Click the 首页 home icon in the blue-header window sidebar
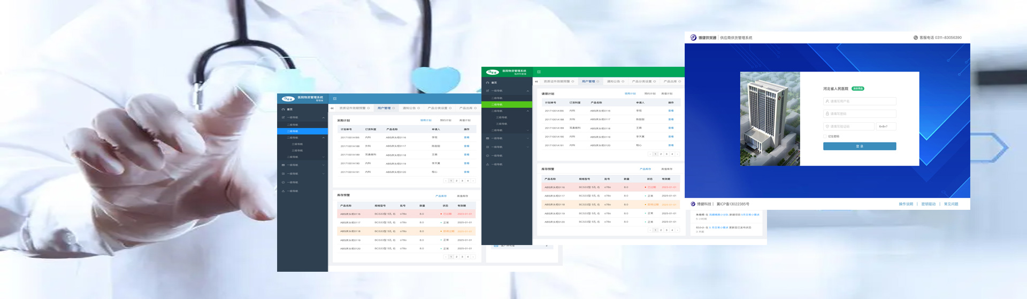Viewport: 1027px width, 299px height. point(283,109)
